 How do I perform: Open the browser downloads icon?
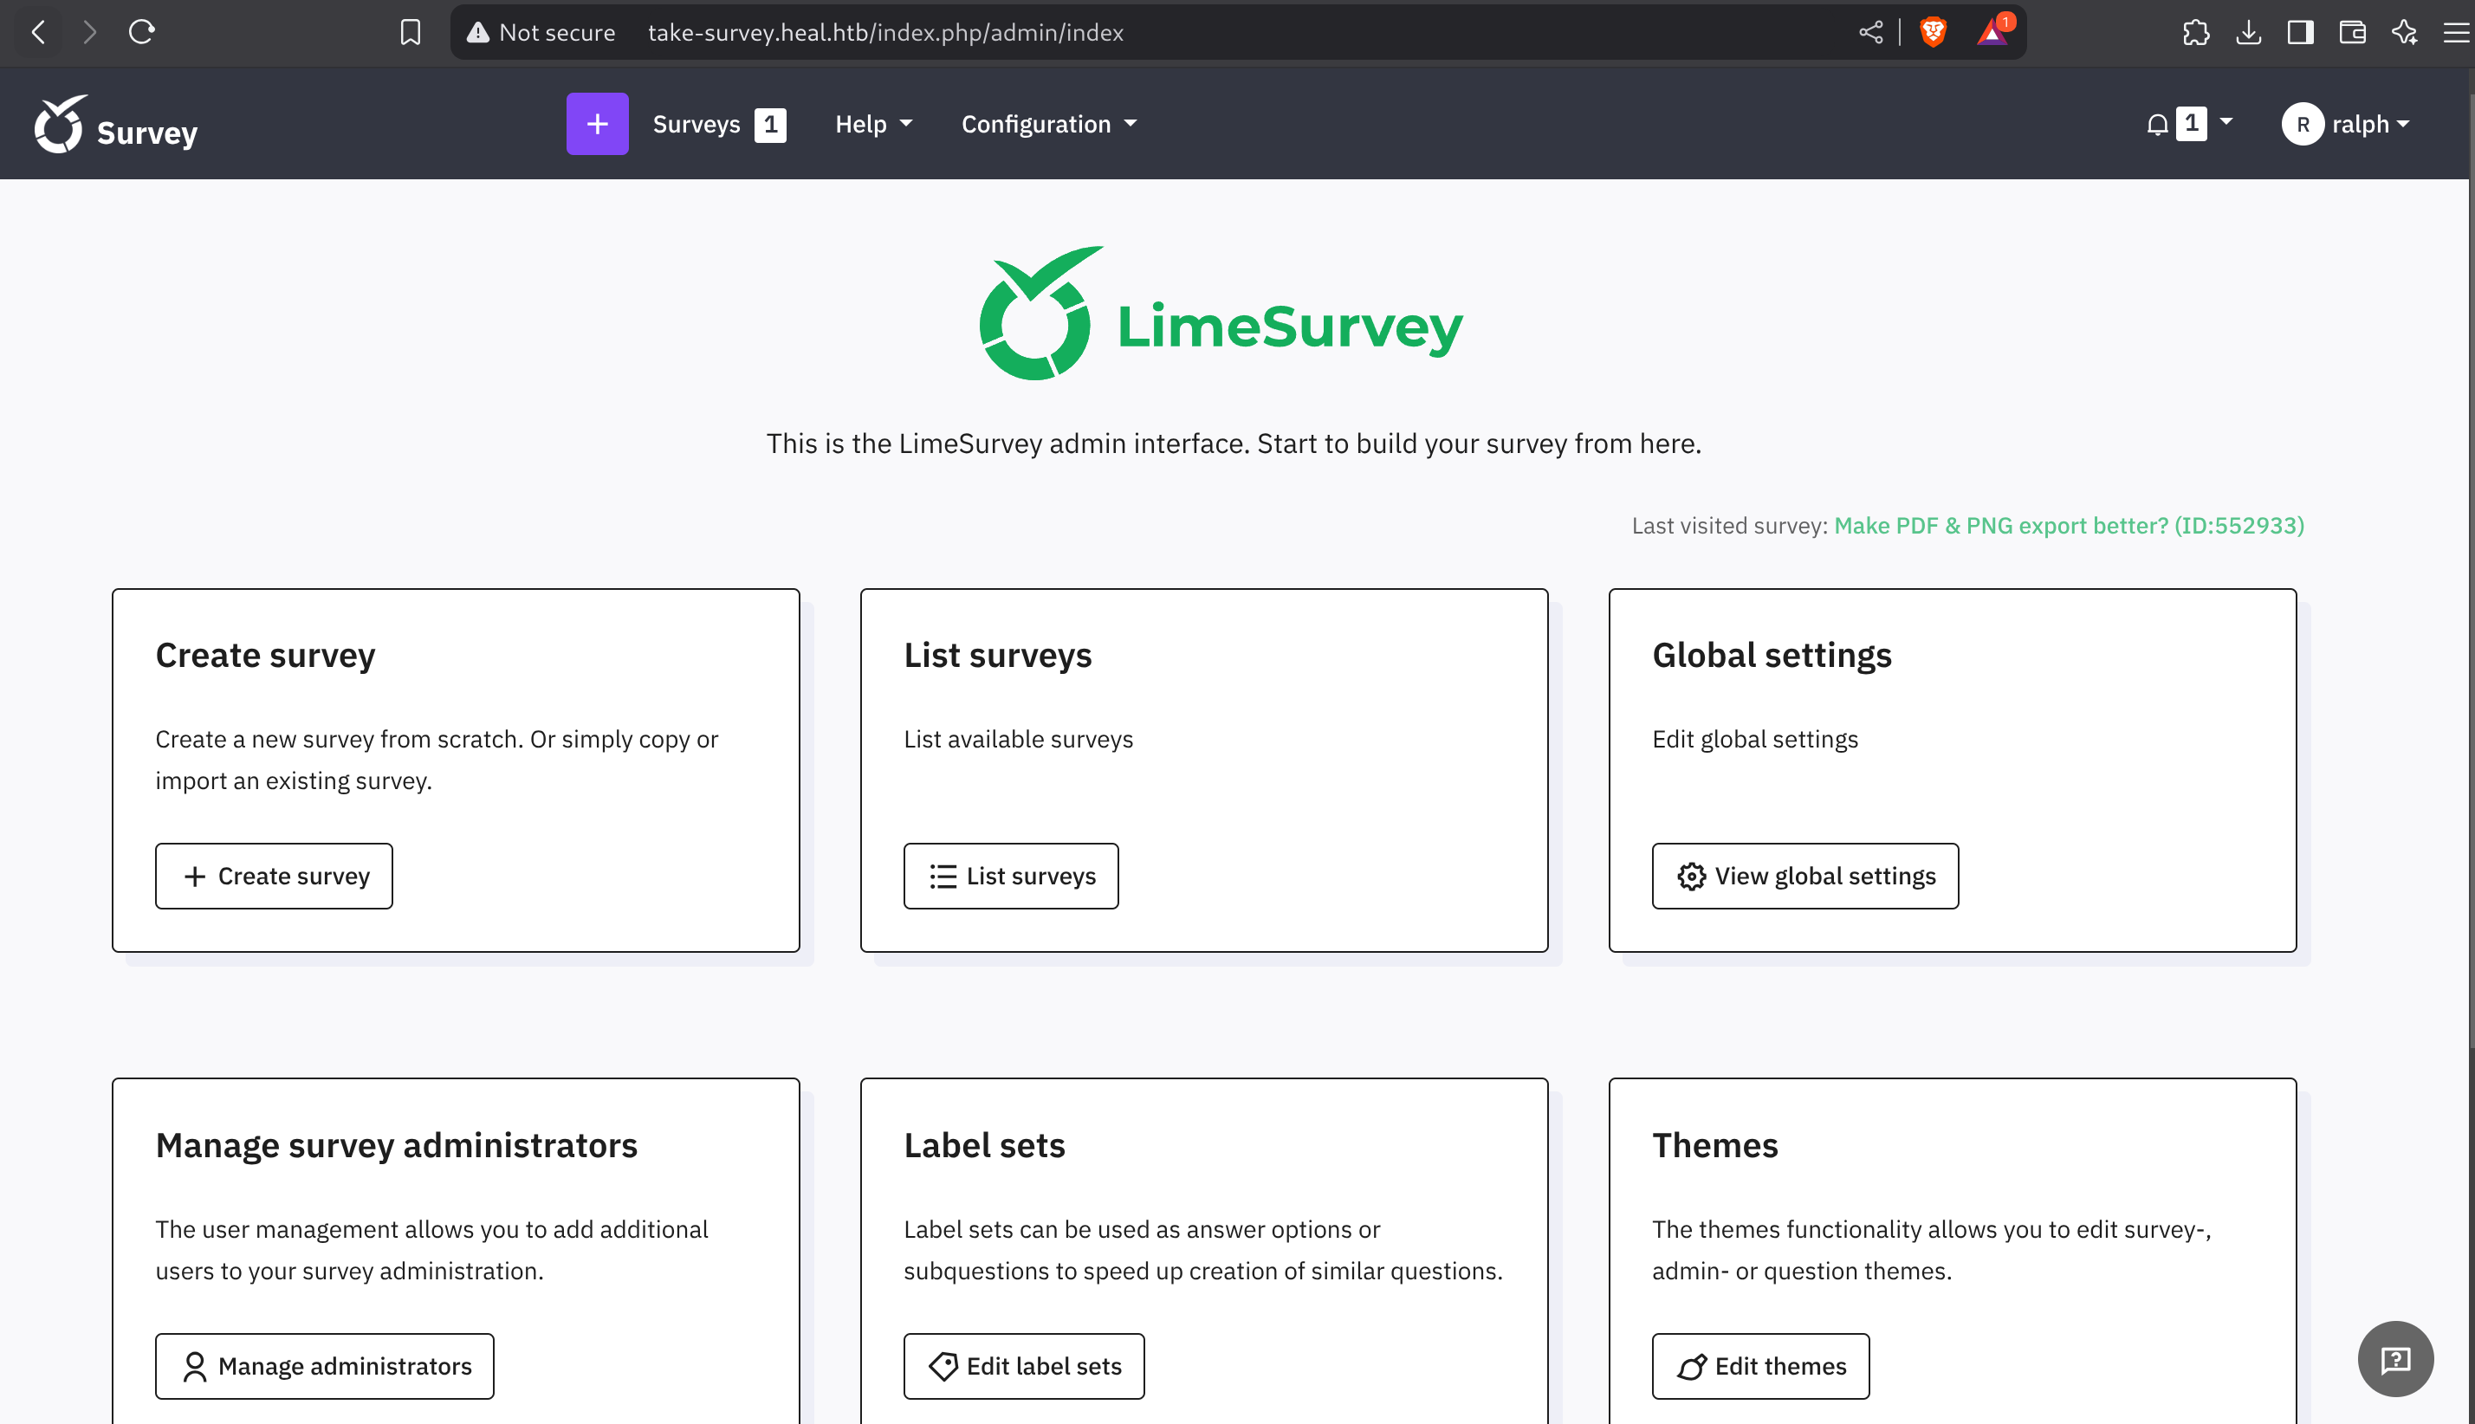click(2248, 32)
